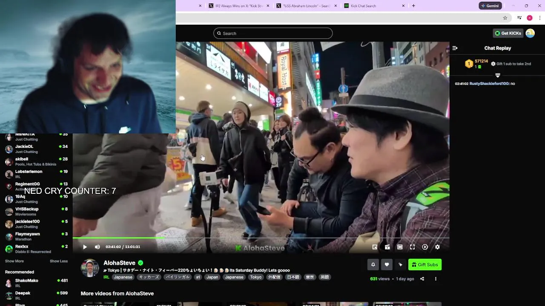Click the sparkle icon beside Gift Subs
The height and width of the screenshot is (306, 545).
pyautogui.click(x=400, y=264)
